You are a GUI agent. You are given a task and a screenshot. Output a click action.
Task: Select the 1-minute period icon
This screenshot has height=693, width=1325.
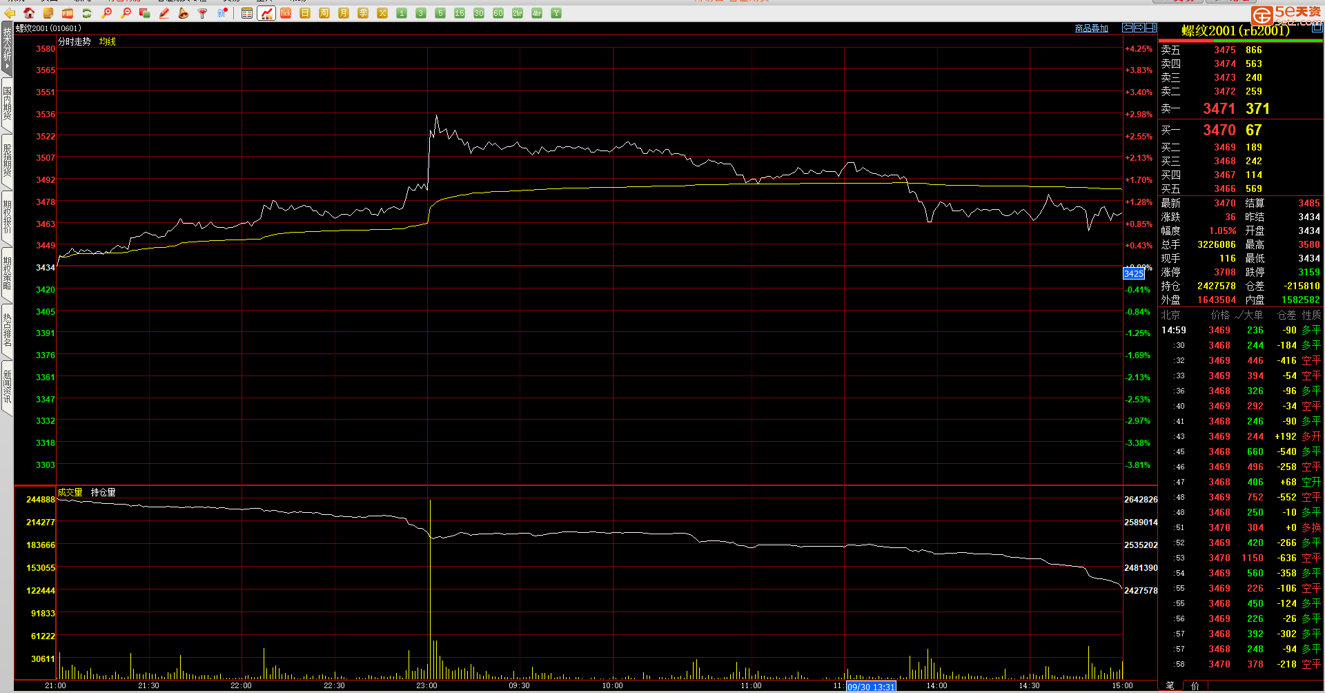pyautogui.click(x=402, y=13)
